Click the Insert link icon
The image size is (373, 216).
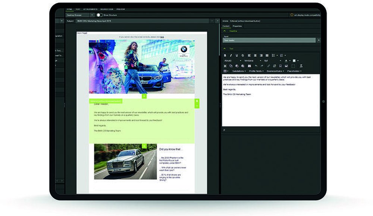click(x=269, y=66)
